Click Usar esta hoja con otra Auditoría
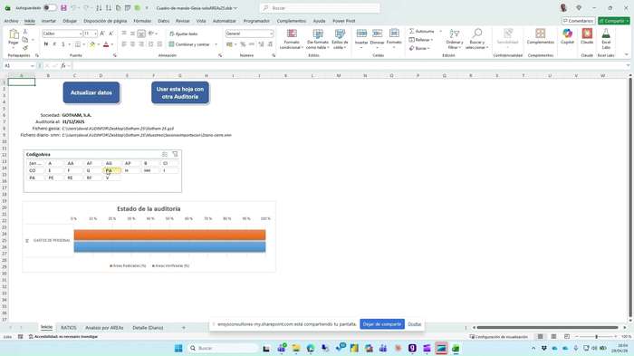Viewport: 634px width, 356px height. coord(180,92)
